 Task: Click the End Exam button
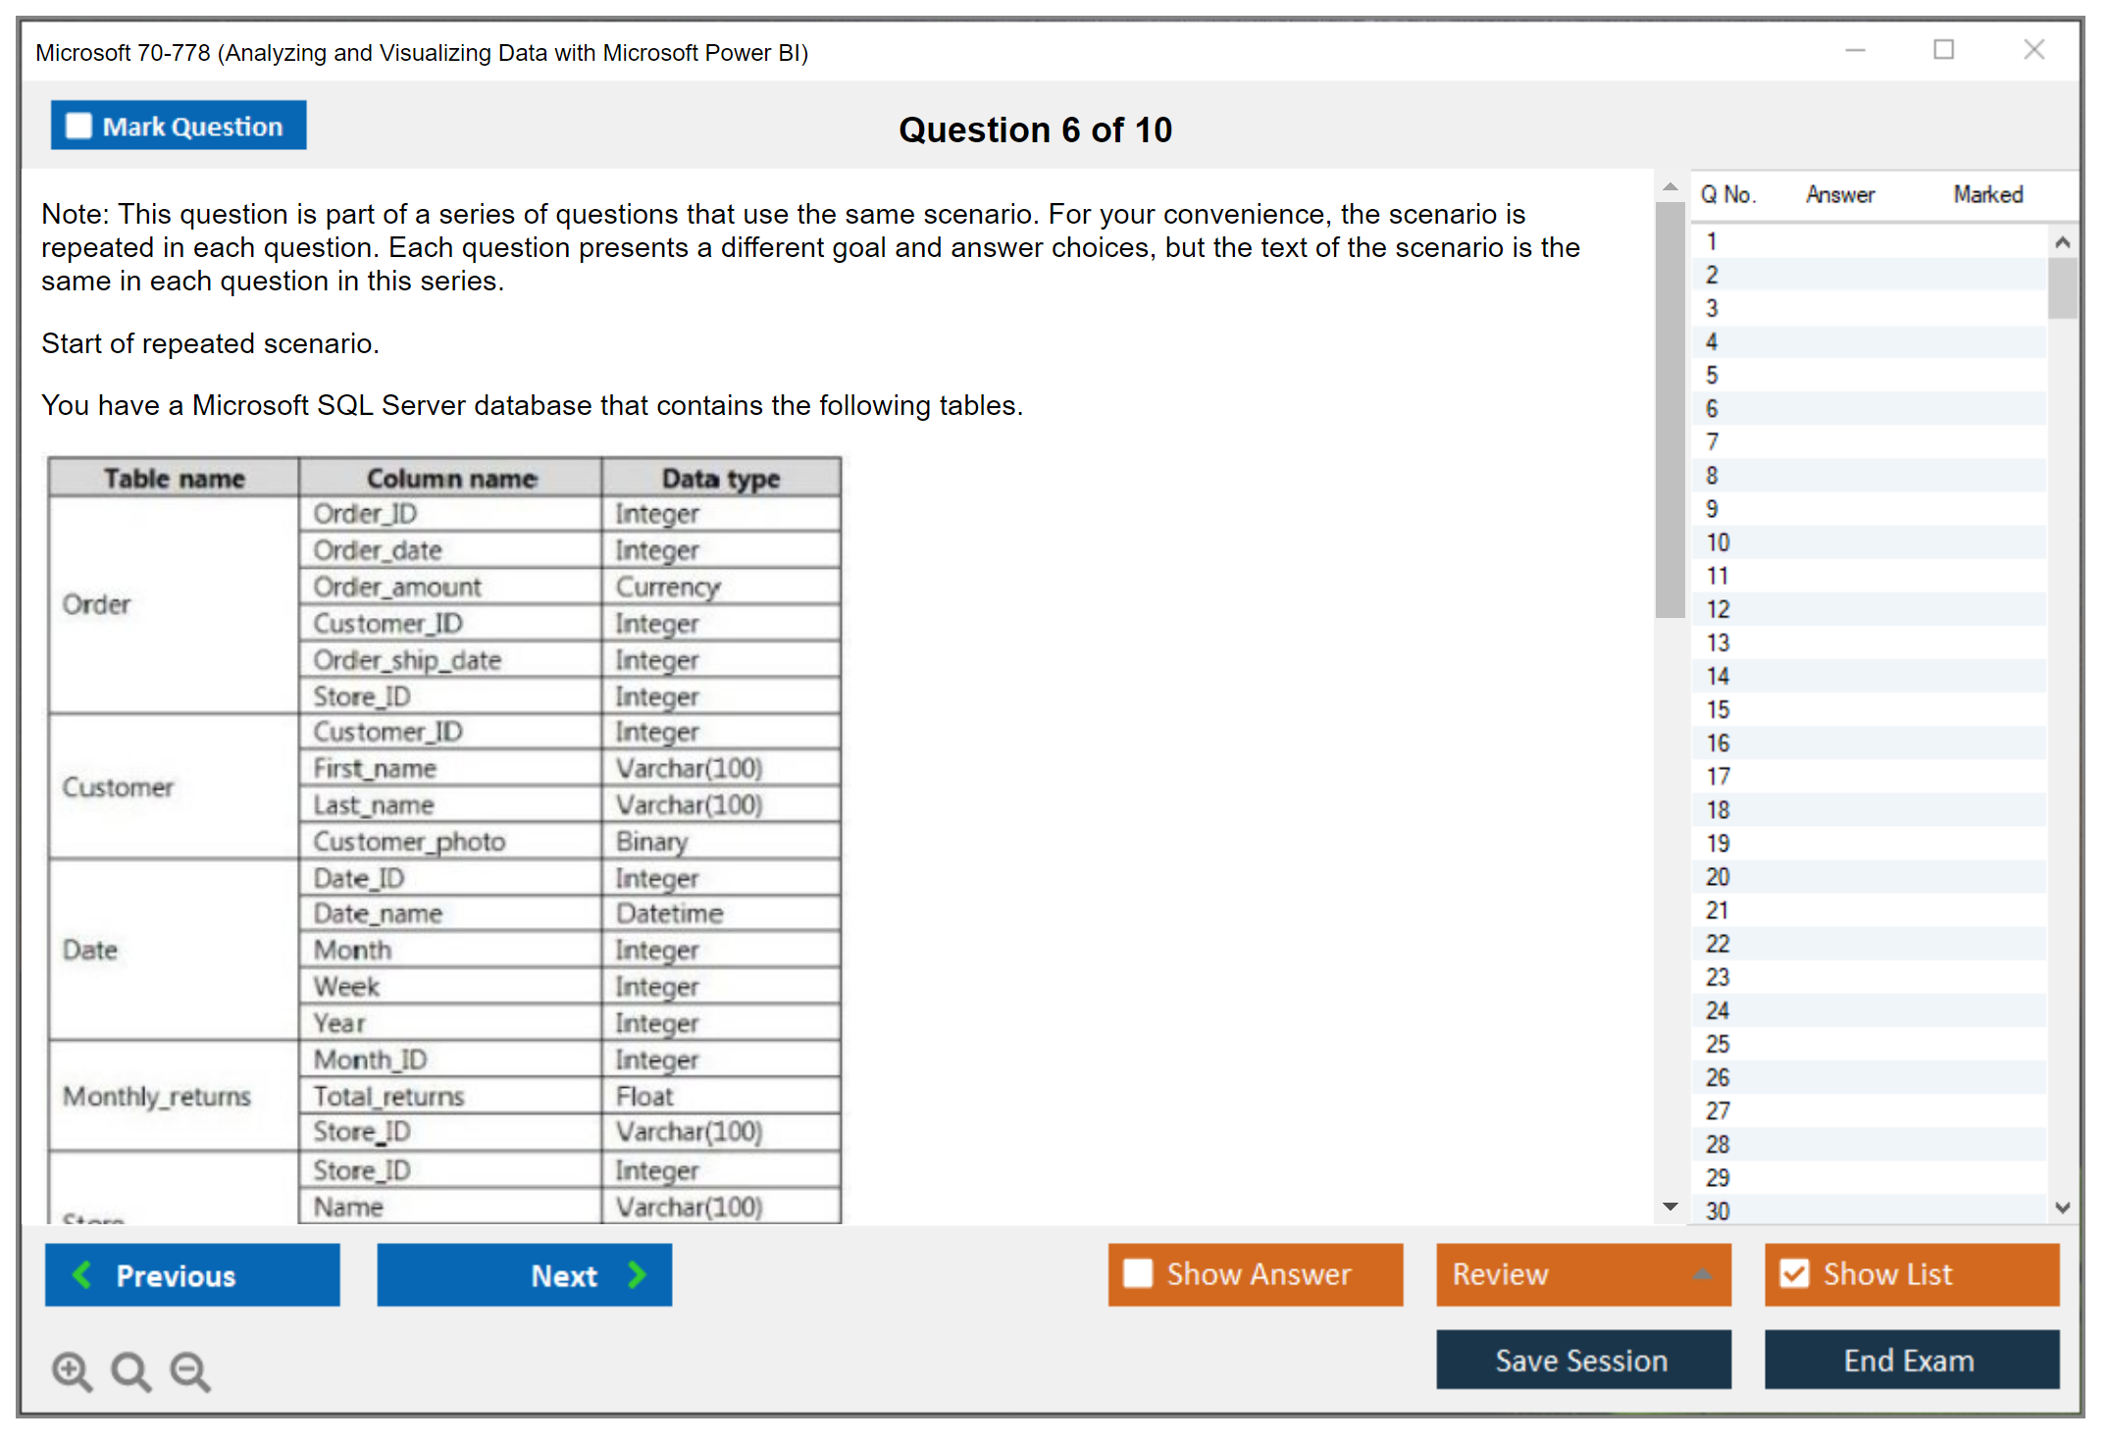click(x=1910, y=1360)
